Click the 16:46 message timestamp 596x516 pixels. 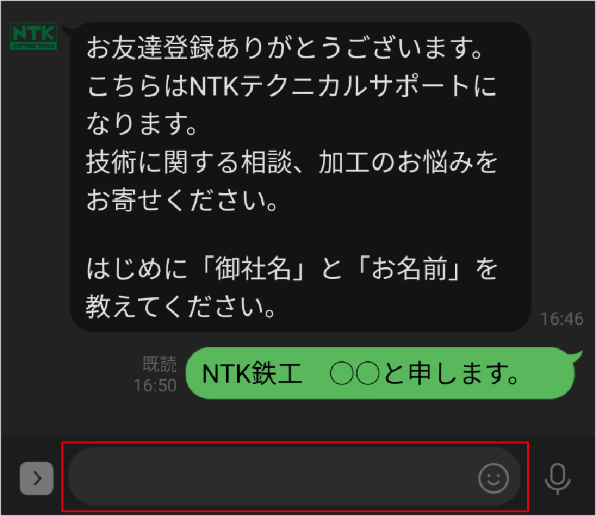561,319
